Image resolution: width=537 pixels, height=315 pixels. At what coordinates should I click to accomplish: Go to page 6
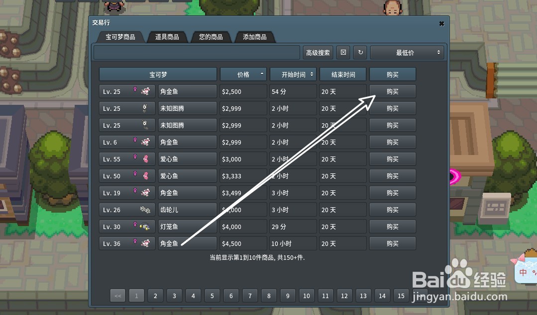(231, 296)
